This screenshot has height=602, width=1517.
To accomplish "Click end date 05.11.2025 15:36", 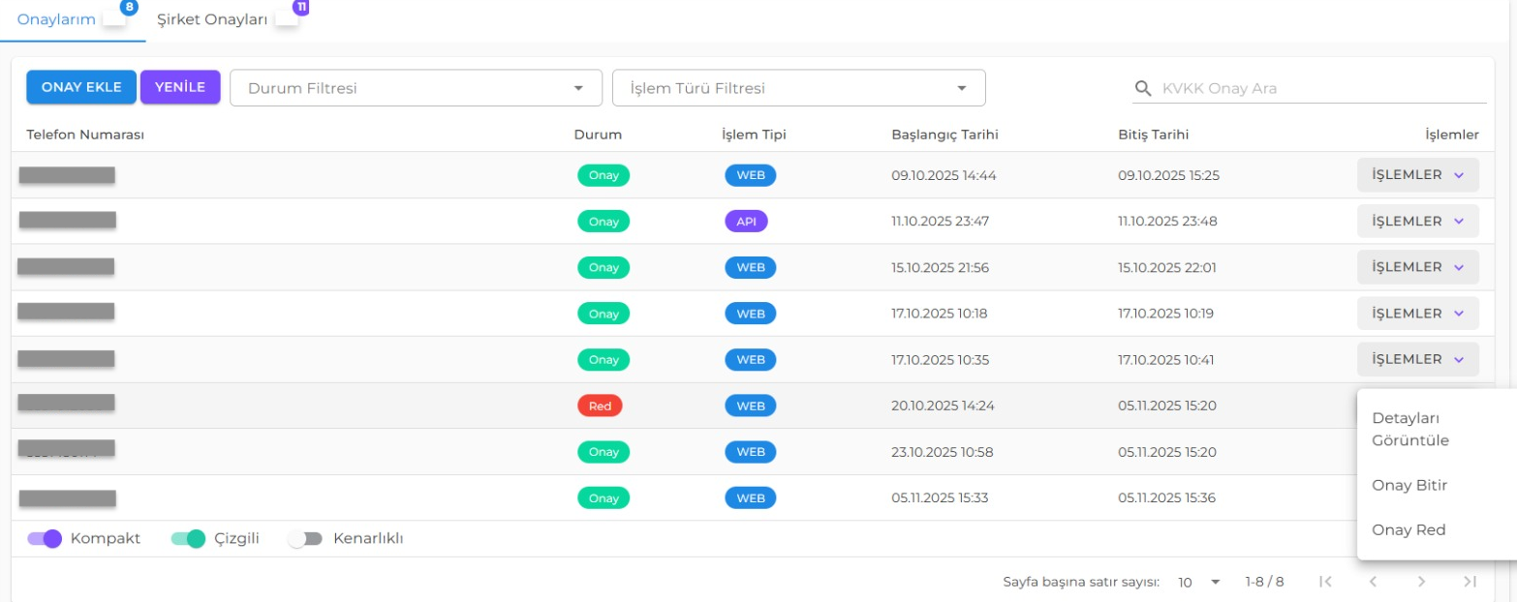I will [x=1166, y=498].
